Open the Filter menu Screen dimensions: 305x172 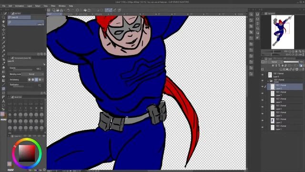[53, 6]
